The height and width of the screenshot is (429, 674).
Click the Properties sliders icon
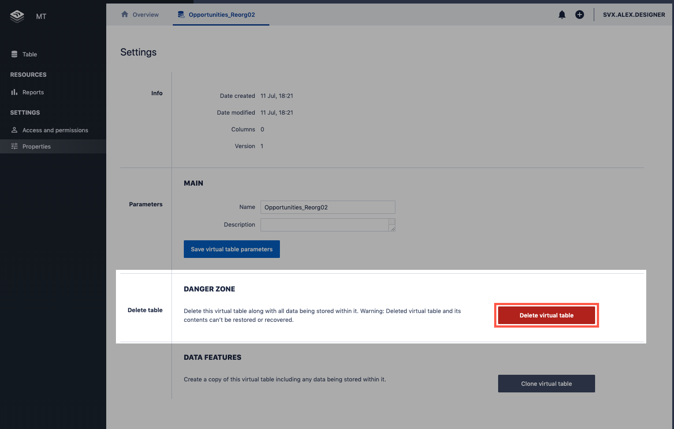pos(15,146)
